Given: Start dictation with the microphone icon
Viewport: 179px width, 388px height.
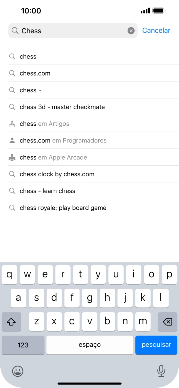Looking at the screenshot, I should click(161, 371).
